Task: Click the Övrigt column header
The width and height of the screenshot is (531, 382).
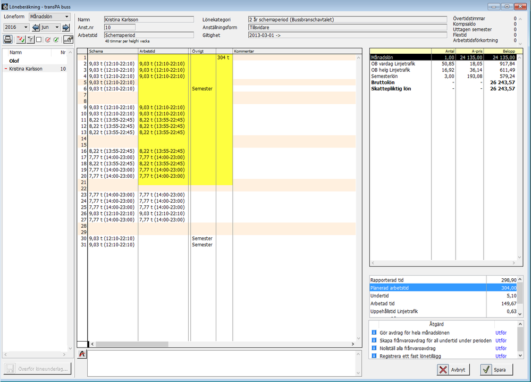Action: [203, 51]
